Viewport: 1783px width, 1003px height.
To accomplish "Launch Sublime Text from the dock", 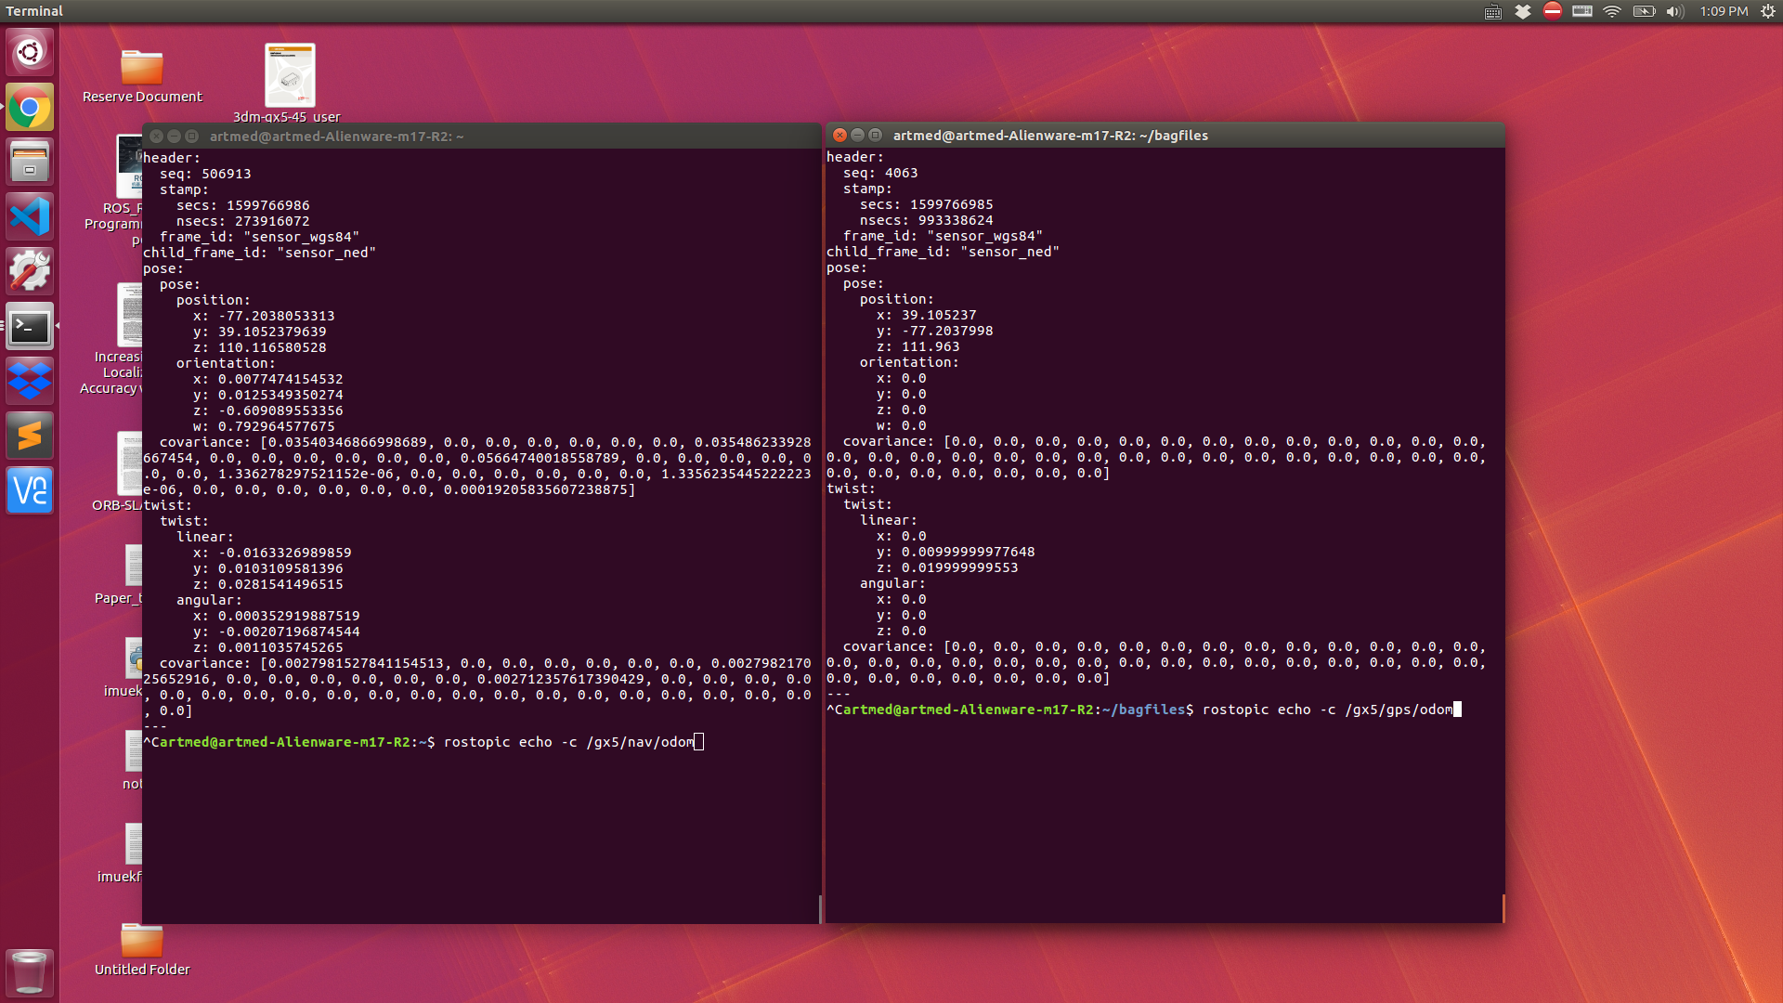I will 30,436.
